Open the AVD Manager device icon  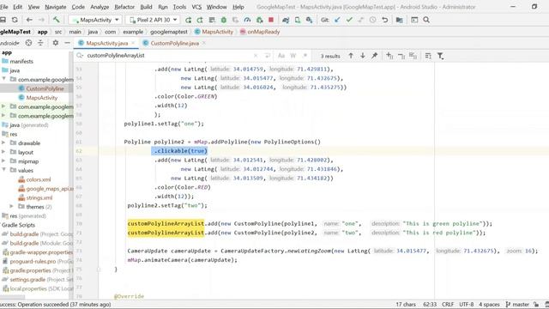tap(298, 20)
